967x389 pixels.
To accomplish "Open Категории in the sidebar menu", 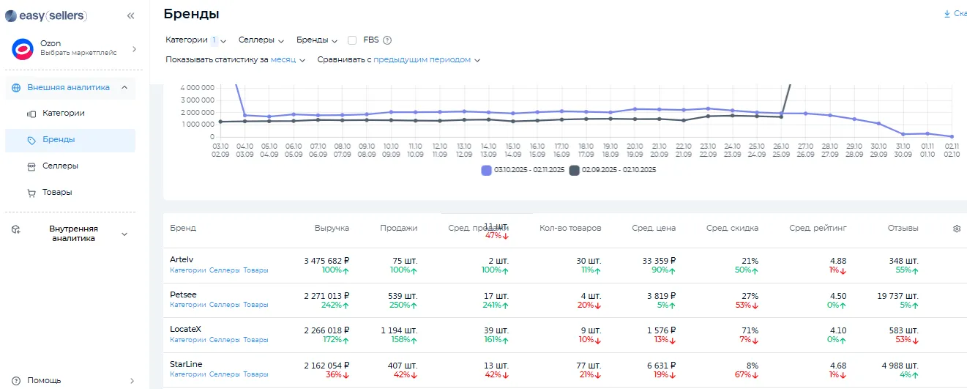I will [x=63, y=114].
